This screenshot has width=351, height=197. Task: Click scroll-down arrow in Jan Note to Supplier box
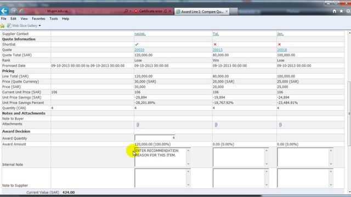tap(331, 185)
